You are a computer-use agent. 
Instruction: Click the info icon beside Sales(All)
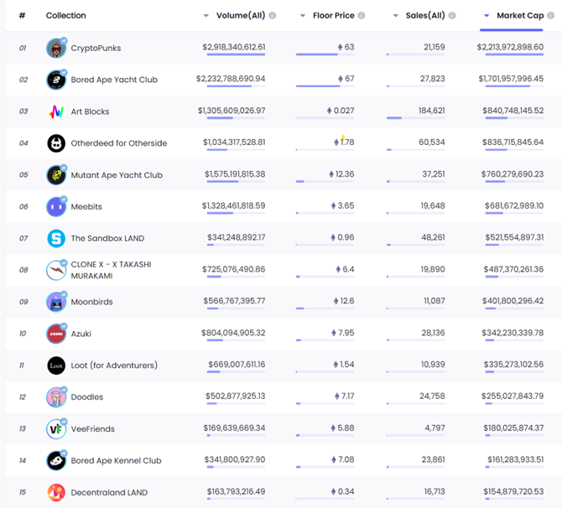point(452,16)
